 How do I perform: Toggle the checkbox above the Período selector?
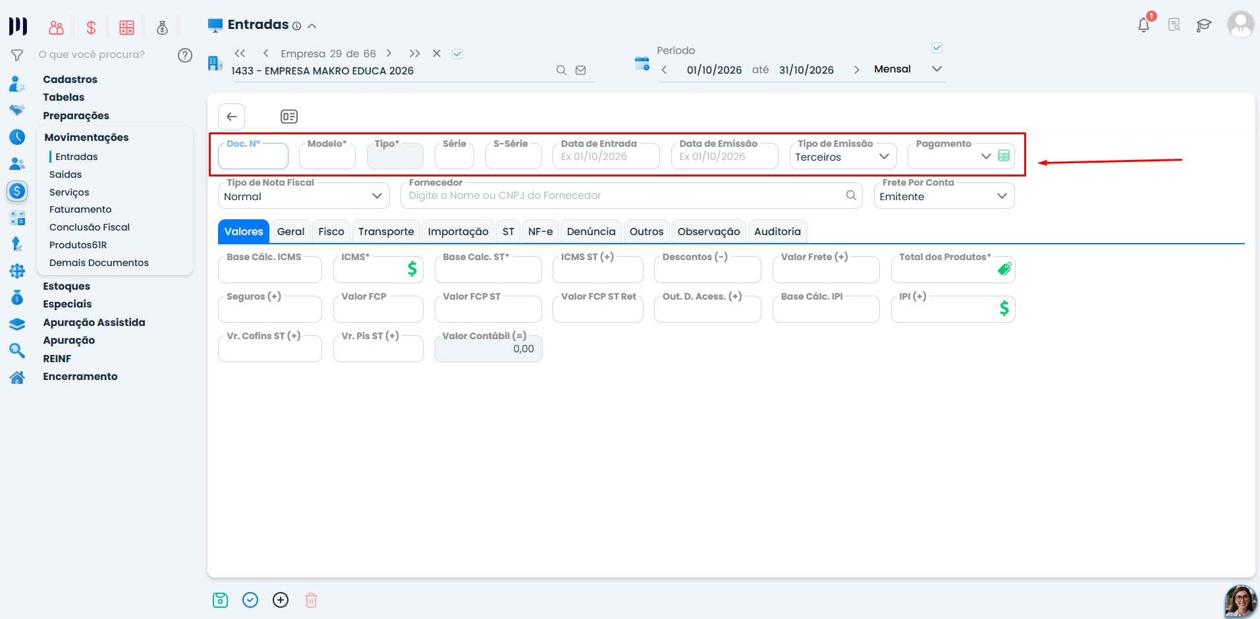click(937, 47)
